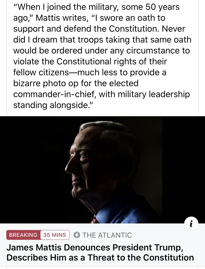This screenshot has width=205, height=269.
Task: Tap the closing line "standing alongside."
Action: 53,105
